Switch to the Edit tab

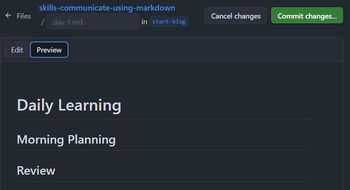pyautogui.click(x=17, y=50)
